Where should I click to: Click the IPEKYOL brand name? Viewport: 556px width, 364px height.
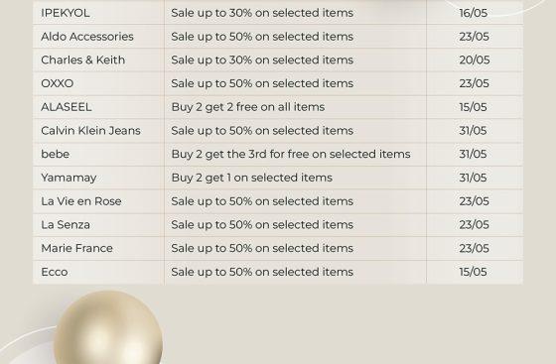(66, 13)
